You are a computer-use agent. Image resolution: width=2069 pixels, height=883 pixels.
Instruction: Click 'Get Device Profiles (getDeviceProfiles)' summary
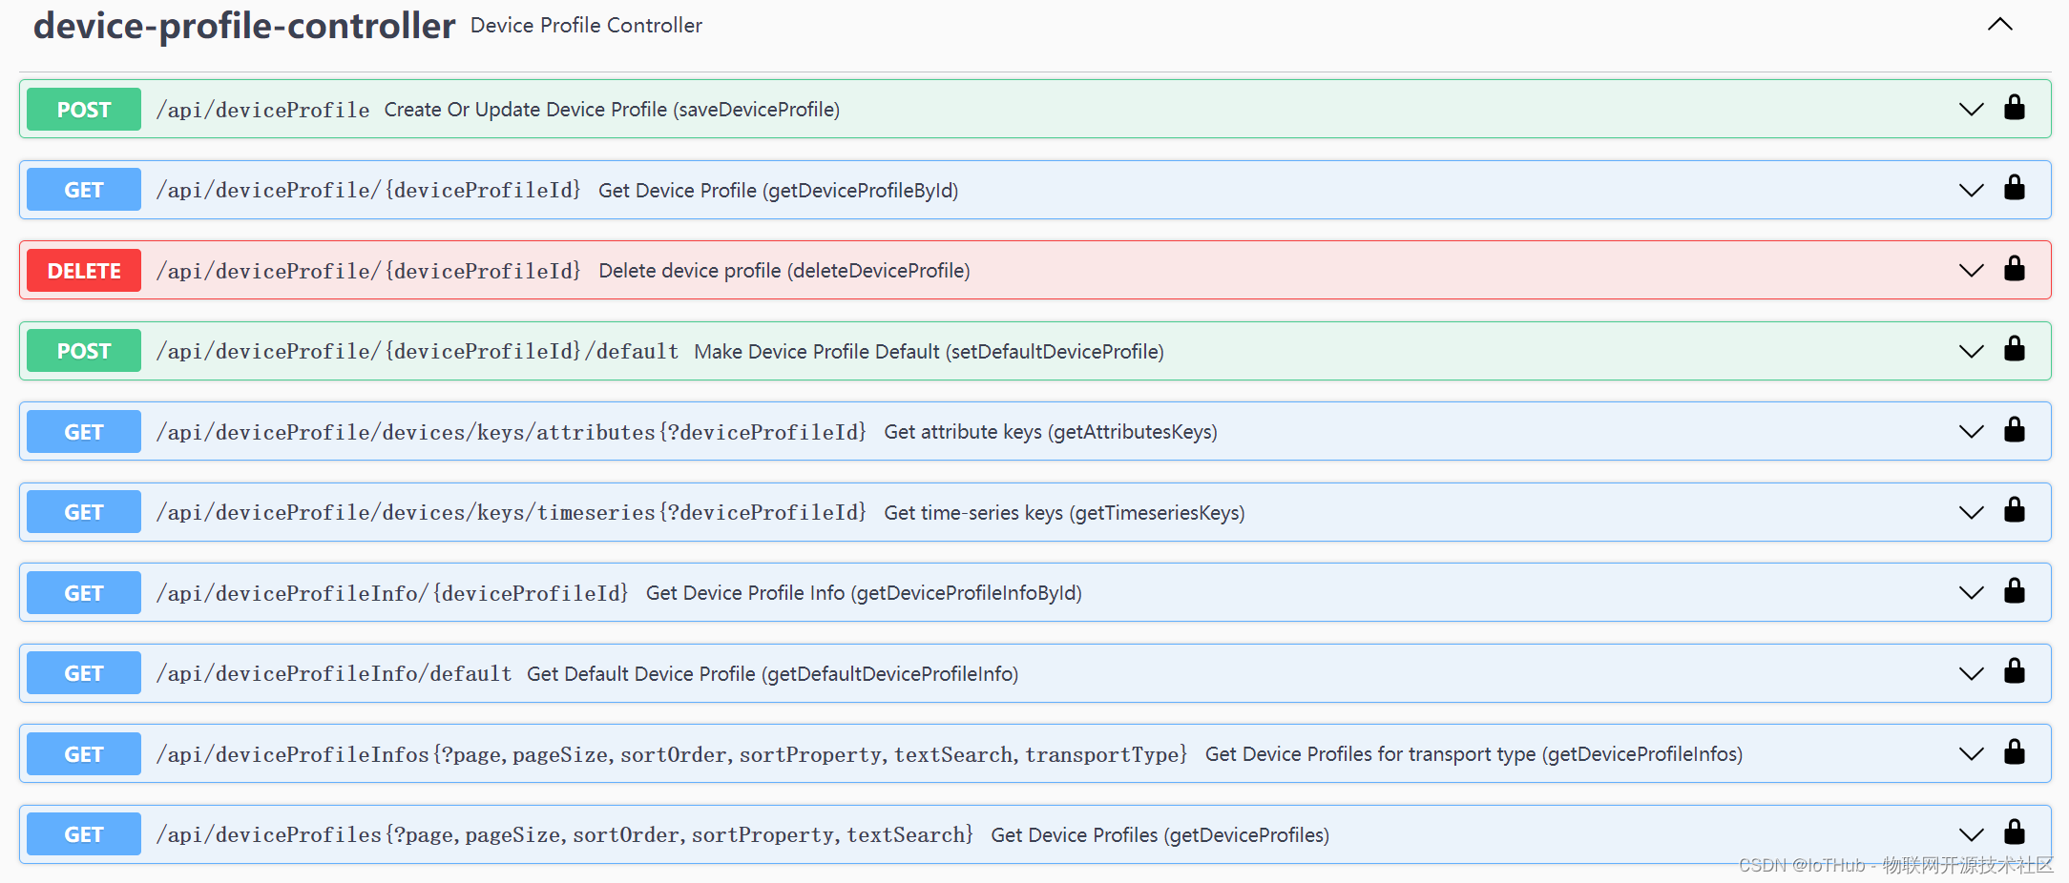point(1160,835)
